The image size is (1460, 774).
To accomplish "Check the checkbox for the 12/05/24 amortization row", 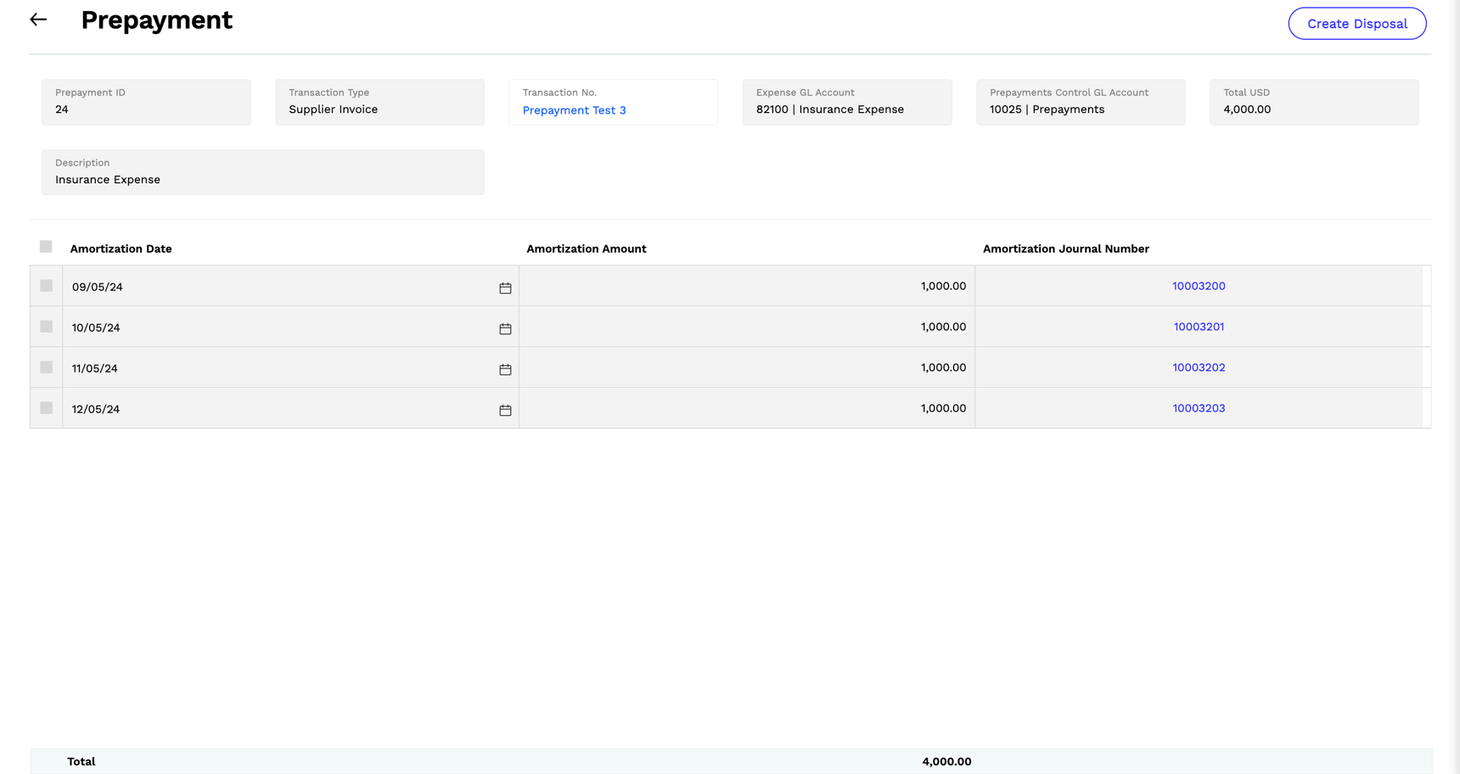I will (46, 407).
